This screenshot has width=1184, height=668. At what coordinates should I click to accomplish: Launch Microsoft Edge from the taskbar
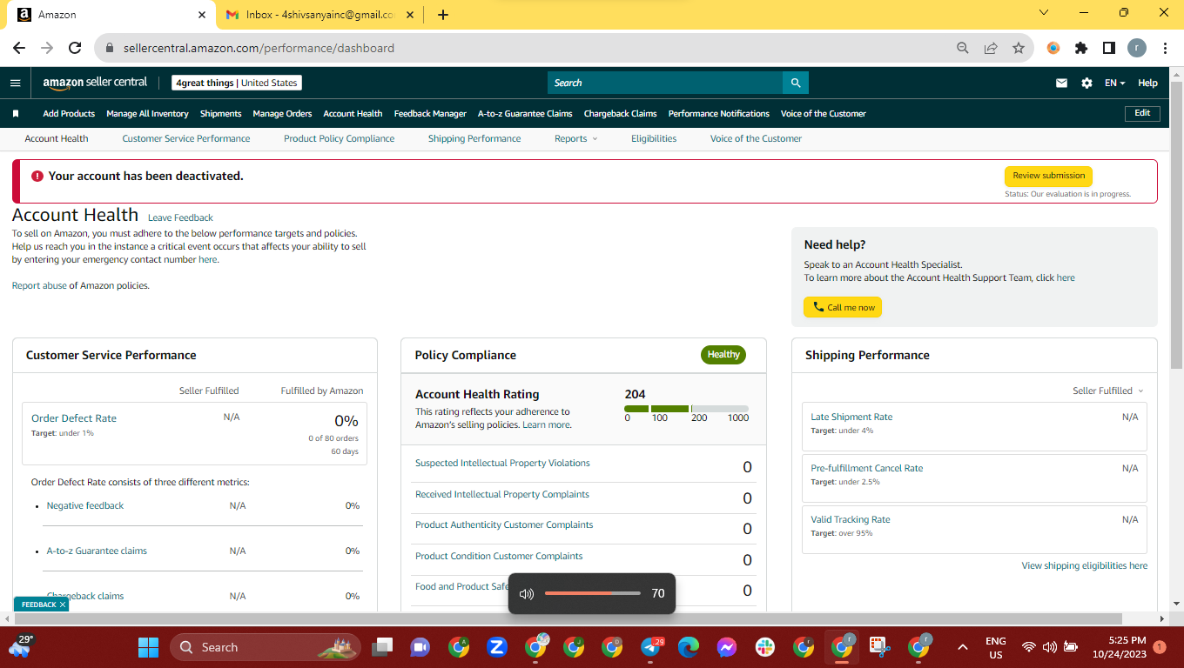tap(689, 647)
